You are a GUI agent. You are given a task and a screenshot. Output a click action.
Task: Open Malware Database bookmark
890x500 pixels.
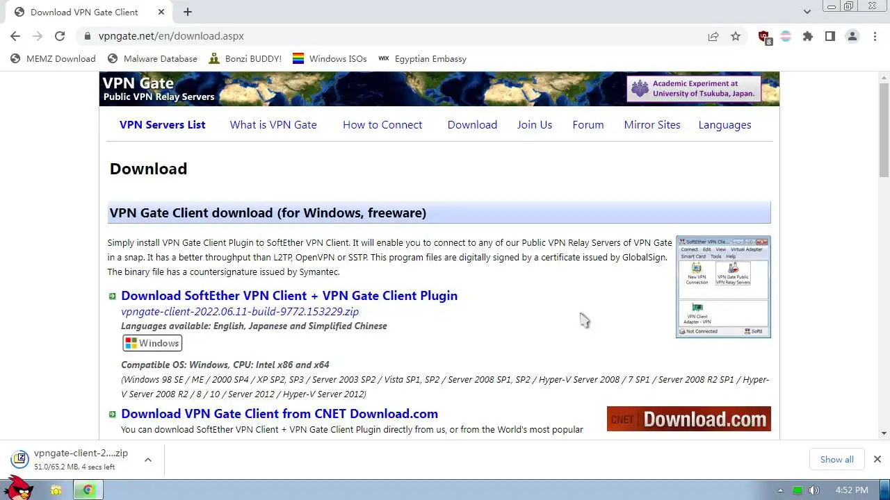pos(152,59)
